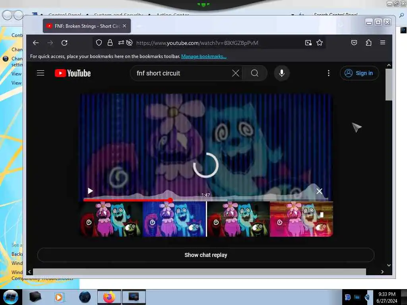Open the black folder taskbar icon
This screenshot has height=305, width=407.
pos(35,297)
